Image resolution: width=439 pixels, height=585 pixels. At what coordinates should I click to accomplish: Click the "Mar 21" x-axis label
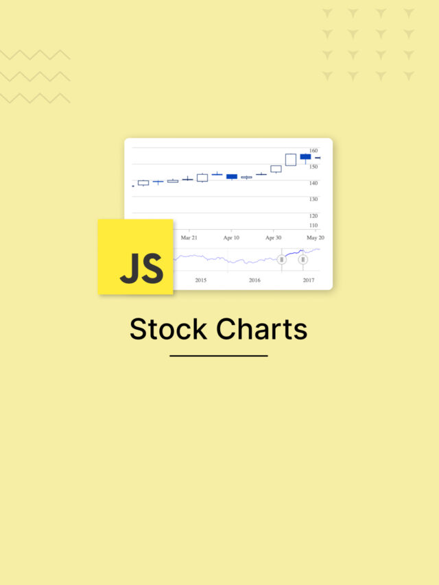[189, 237]
